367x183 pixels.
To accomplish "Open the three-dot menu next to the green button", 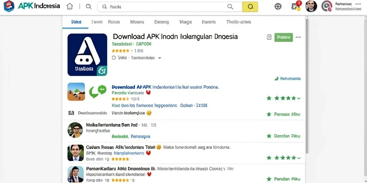I will (x=298, y=37).
